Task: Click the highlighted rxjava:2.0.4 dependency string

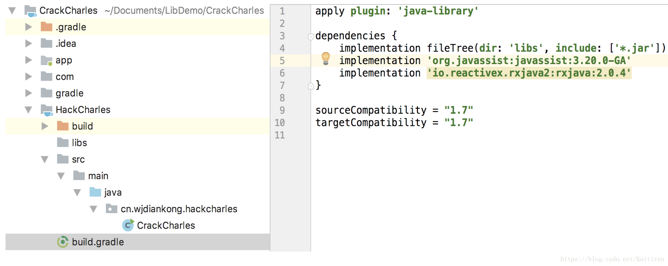Action: pos(529,73)
